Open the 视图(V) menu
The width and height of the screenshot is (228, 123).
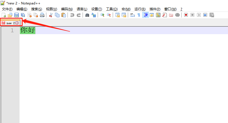[x=51, y=9]
